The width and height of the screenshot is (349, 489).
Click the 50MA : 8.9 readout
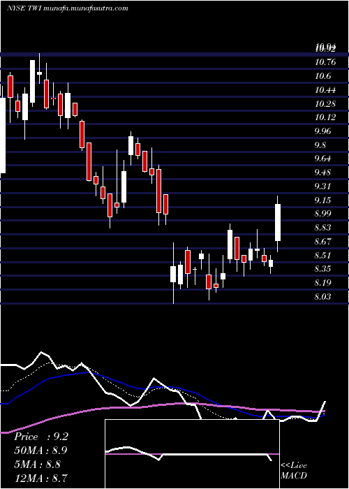(x=40, y=451)
